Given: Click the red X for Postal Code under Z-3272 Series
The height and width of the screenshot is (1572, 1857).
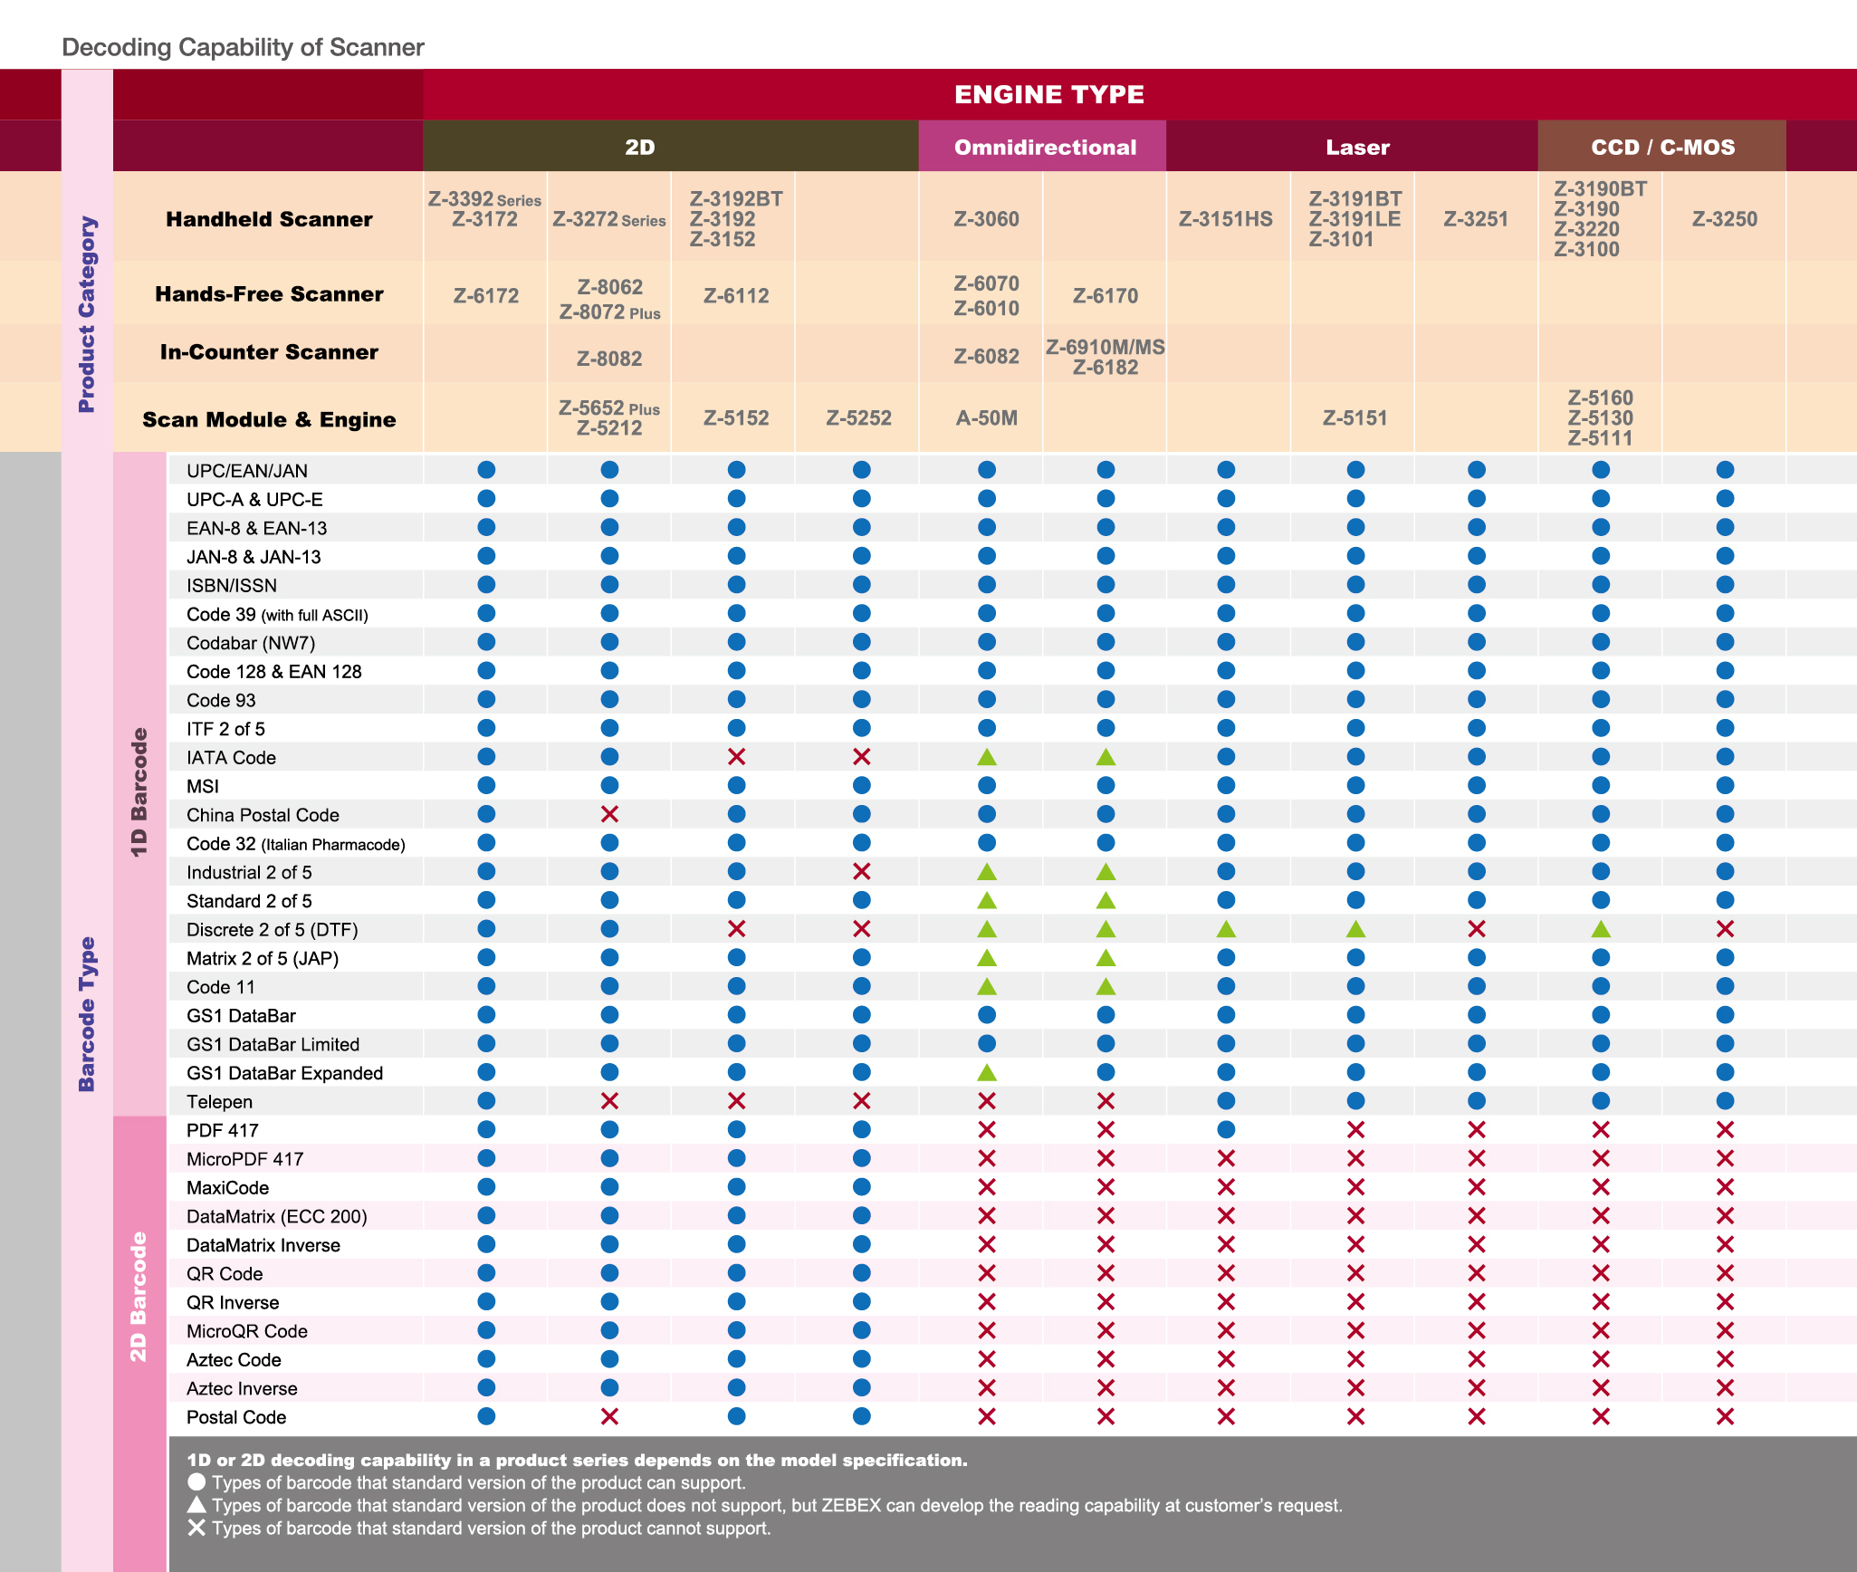Looking at the screenshot, I should (609, 1416).
